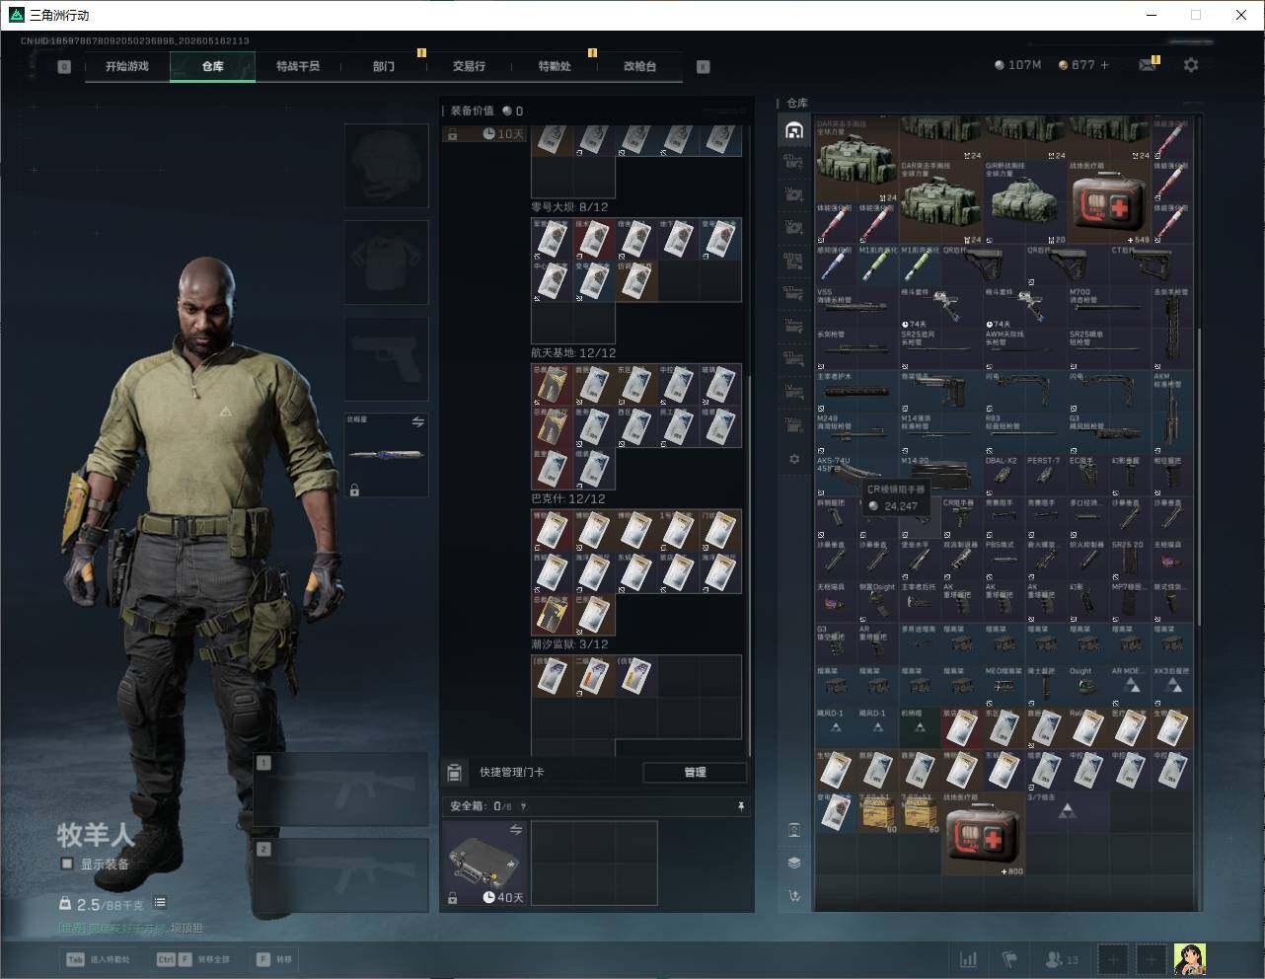Screen dimensions: 1265x979
Task: Select the 战地医疗箱 with +800 in warehouse
Action: [984, 832]
